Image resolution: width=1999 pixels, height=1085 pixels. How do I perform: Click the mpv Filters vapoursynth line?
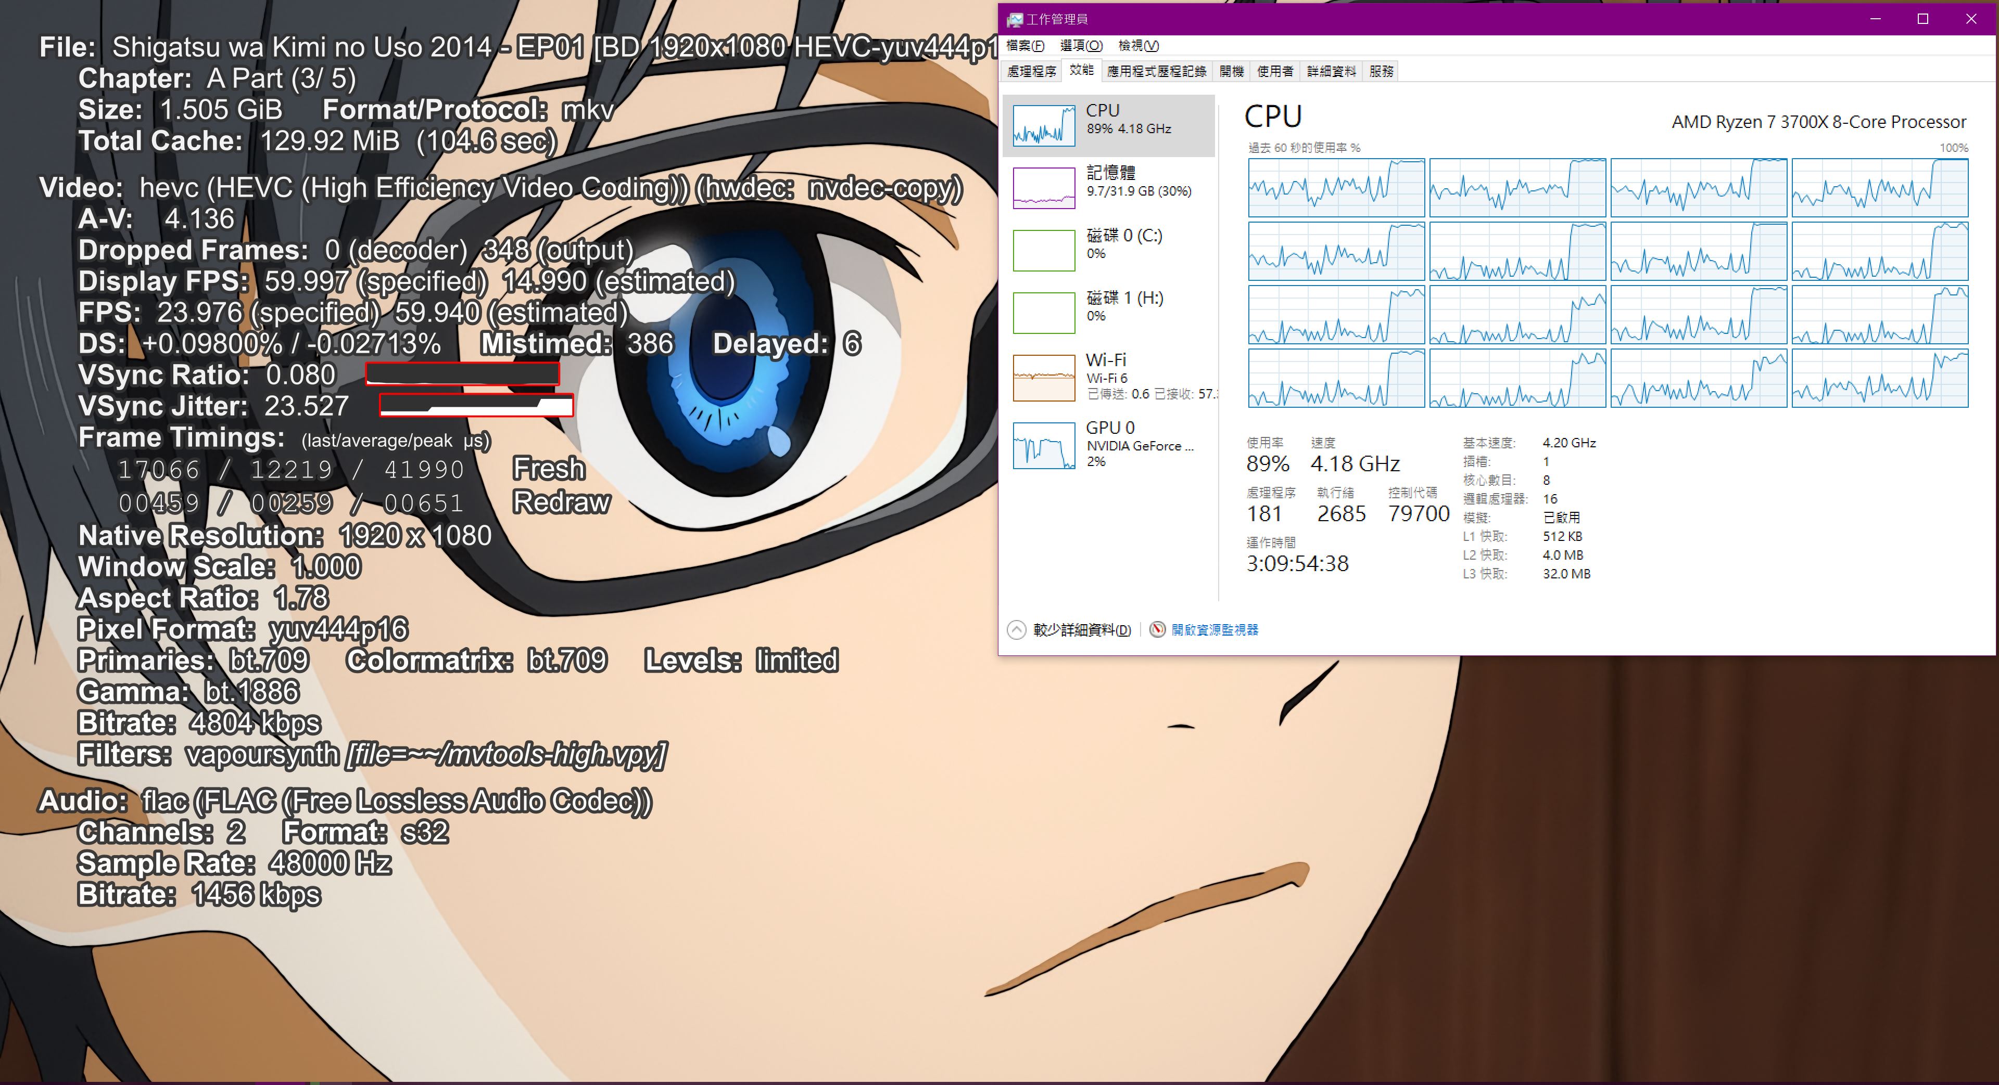coord(372,754)
